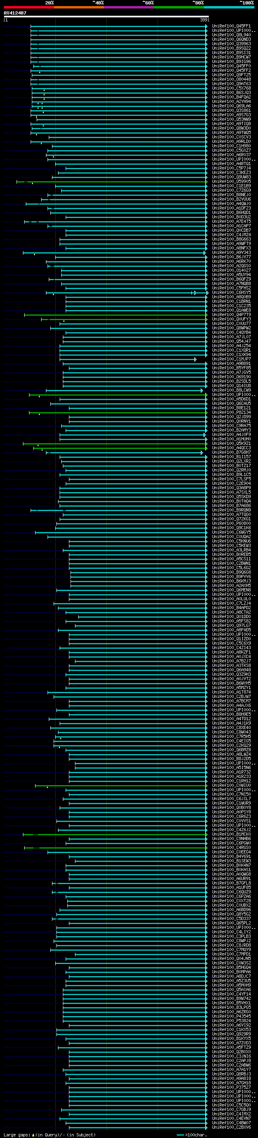Select hit label UniRef100_C4RGS0
258x1138 pixels.
coord(231,848)
